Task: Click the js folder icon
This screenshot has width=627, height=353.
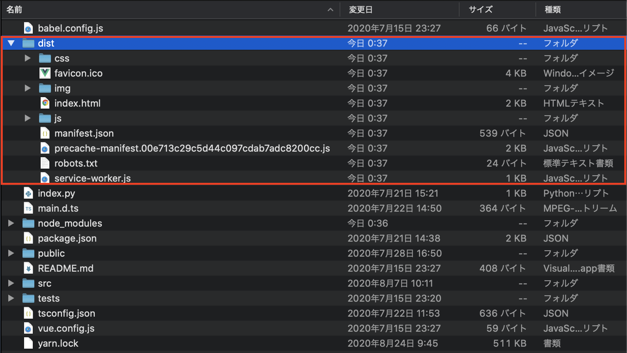Action: pyautogui.click(x=45, y=118)
